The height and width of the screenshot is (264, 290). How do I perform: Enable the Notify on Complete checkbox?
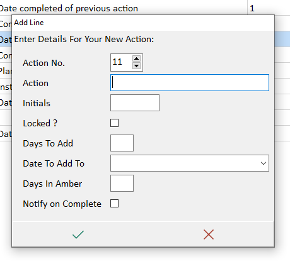click(x=114, y=204)
